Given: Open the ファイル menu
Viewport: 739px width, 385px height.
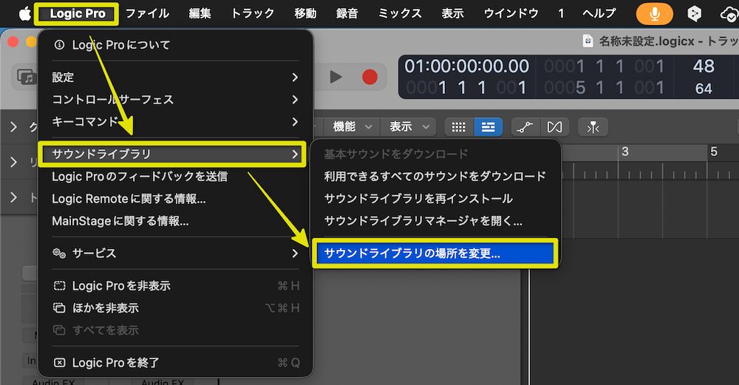Looking at the screenshot, I should 147,13.
